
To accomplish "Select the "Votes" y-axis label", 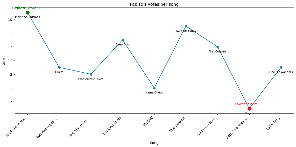I will coord(4,61).
